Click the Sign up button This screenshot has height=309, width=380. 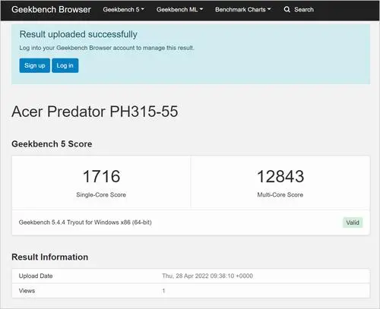point(35,65)
